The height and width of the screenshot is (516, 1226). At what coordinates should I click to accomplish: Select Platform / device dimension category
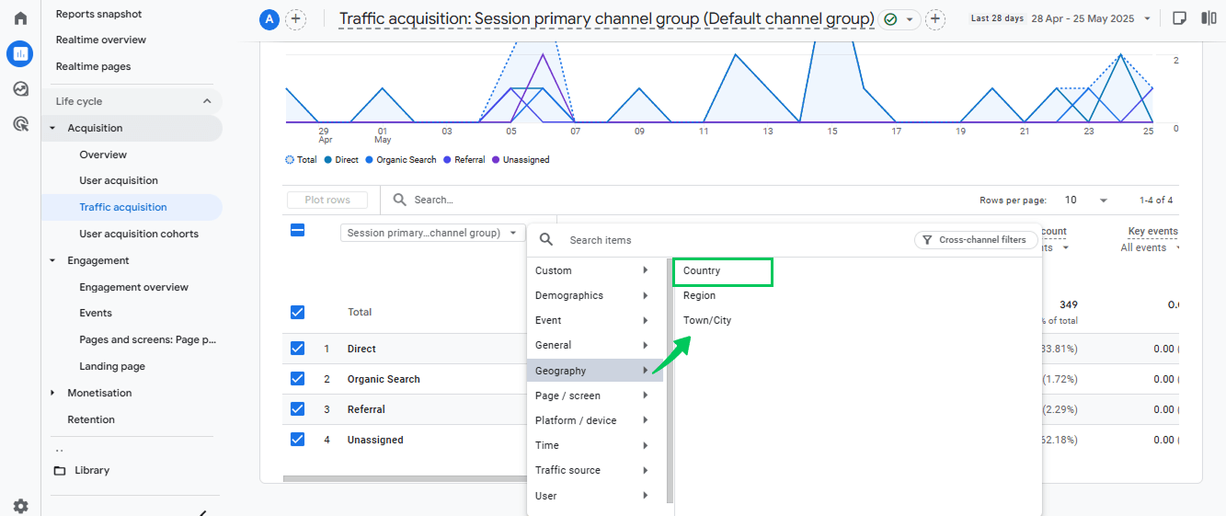[594, 420]
